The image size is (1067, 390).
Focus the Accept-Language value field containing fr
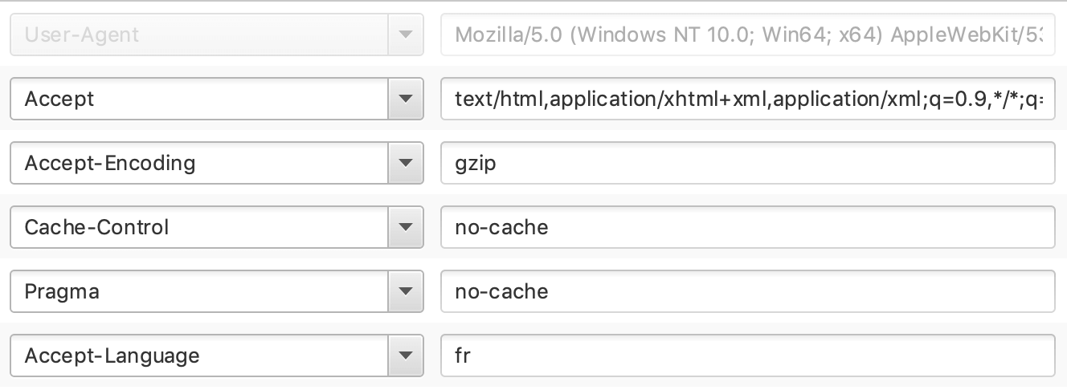pos(747,355)
